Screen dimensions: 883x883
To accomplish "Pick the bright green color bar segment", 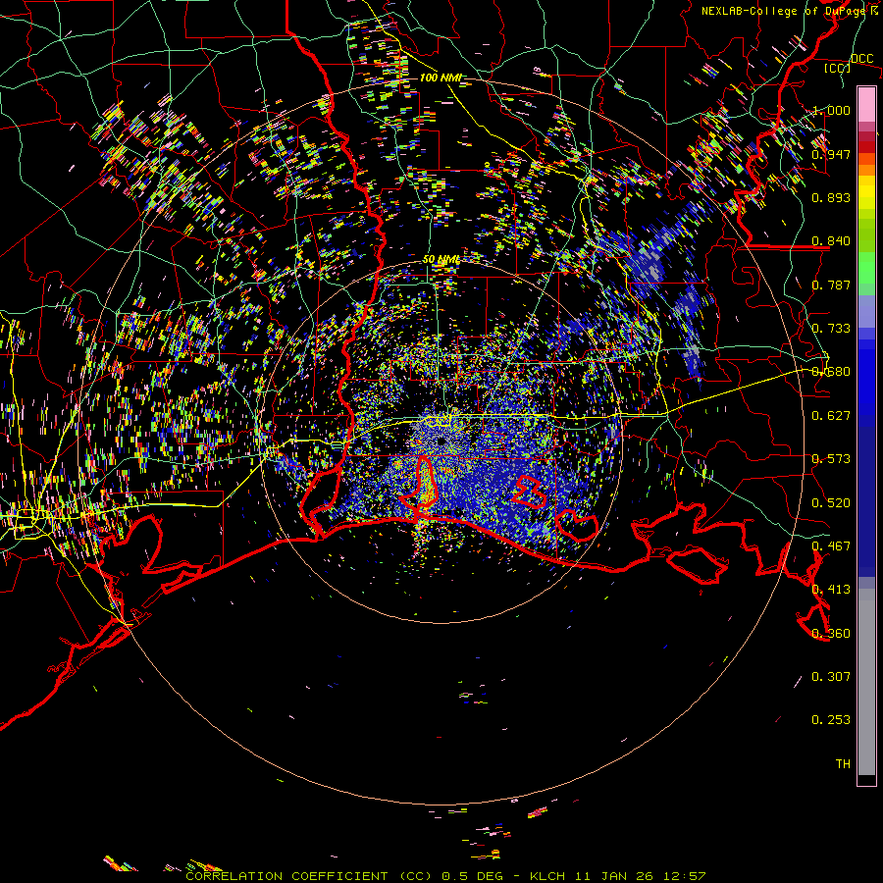I will [x=866, y=268].
